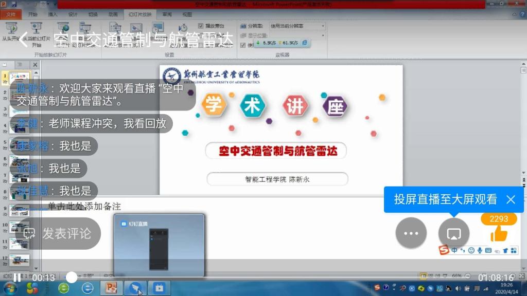Click the live TV taskbar icon
The image size is (527, 296).
160,288
